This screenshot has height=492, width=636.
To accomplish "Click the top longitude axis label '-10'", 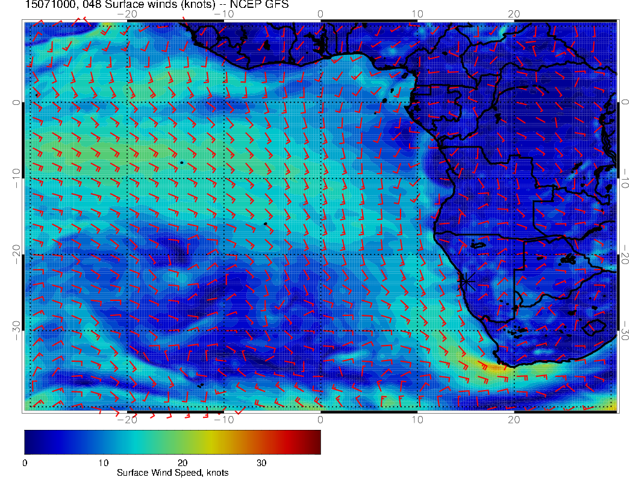I will pos(223,14).
